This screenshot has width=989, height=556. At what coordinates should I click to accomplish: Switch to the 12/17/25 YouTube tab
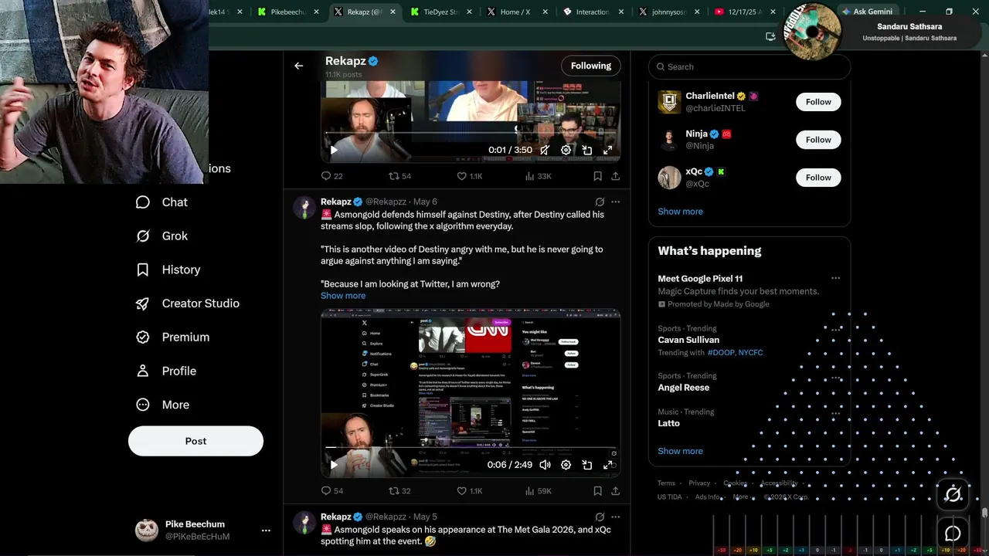[746, 12]
